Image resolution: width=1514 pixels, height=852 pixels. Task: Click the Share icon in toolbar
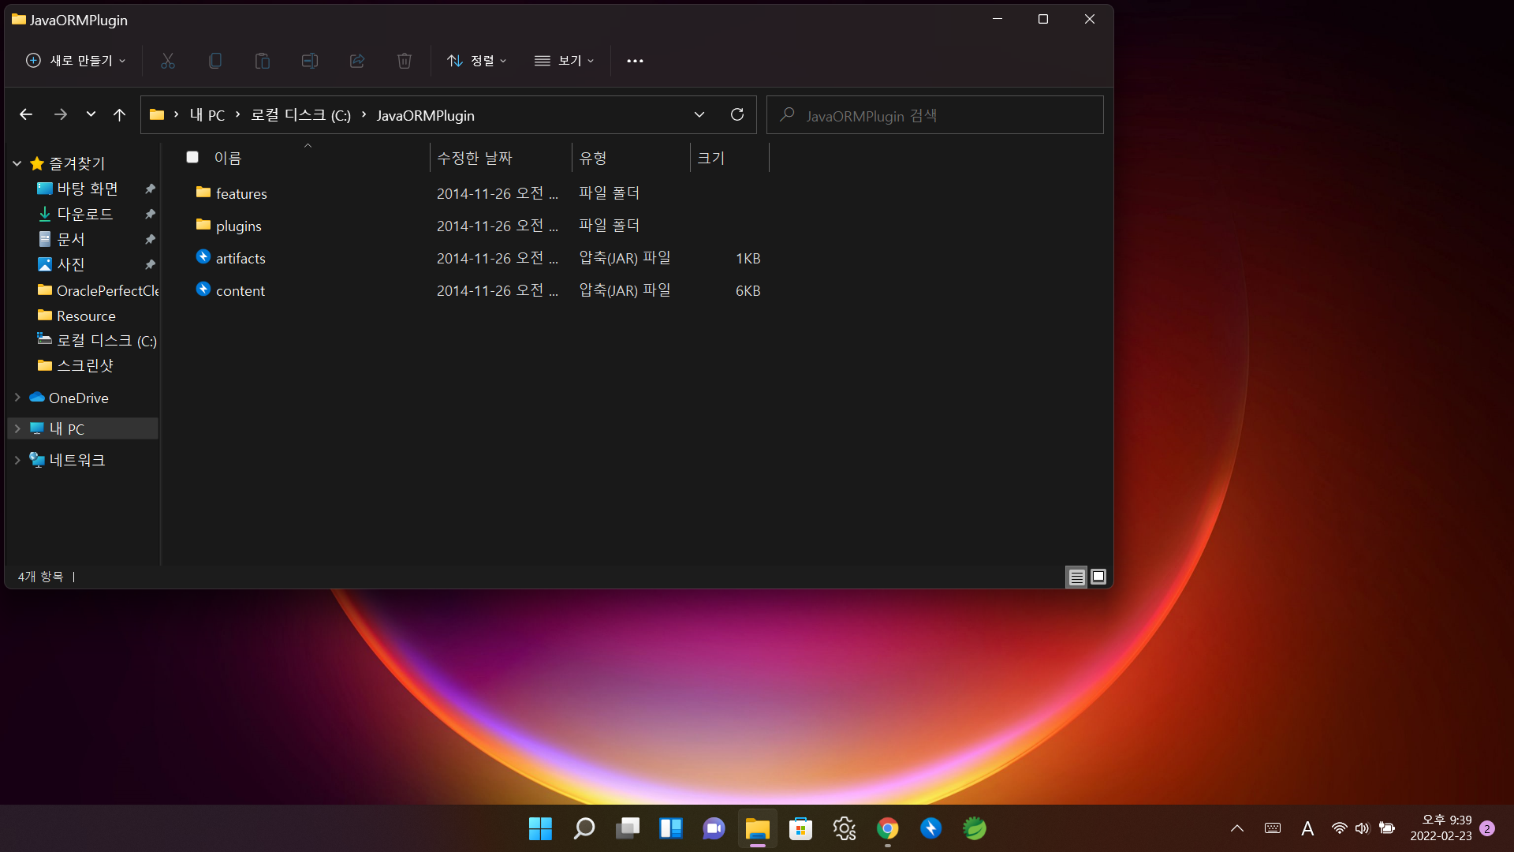tap(357, 61)
